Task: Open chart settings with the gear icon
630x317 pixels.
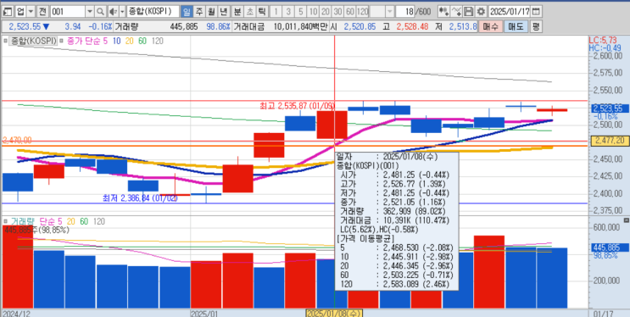Action: click(x=482, y=11)
